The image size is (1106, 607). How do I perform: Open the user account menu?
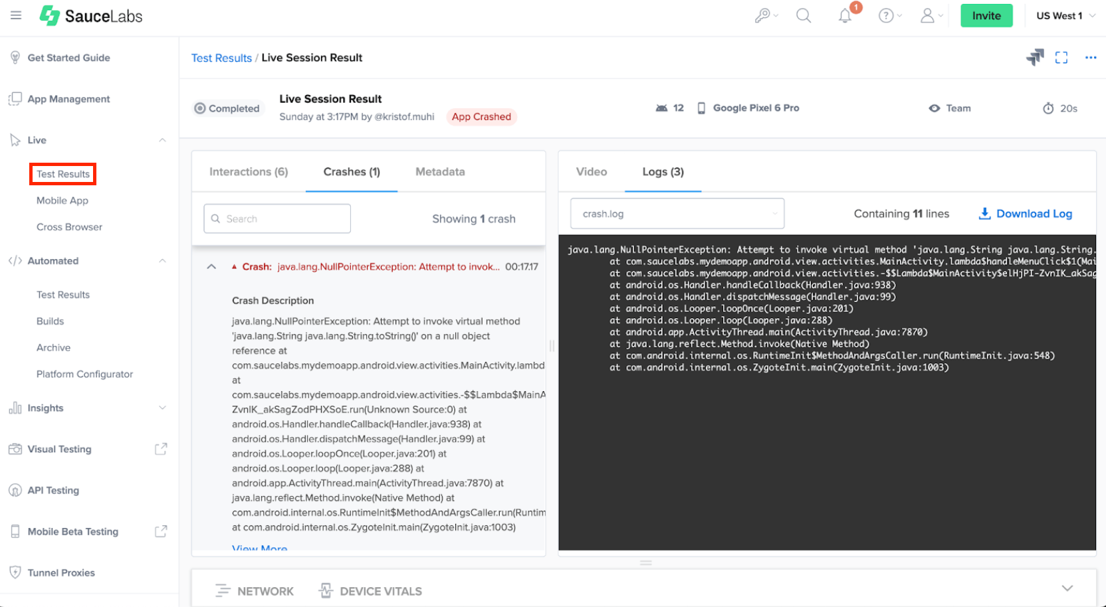928,16
